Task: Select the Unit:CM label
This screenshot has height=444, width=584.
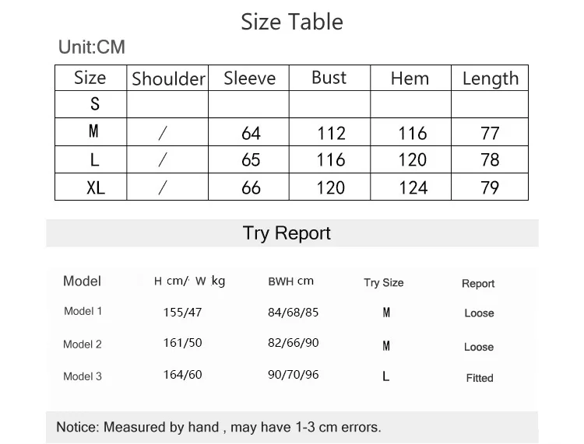Action: tap(92, 47)
